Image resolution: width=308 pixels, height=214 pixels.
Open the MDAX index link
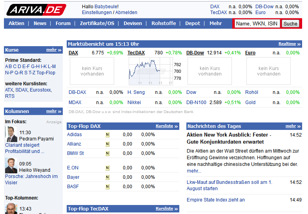(75, 103)
